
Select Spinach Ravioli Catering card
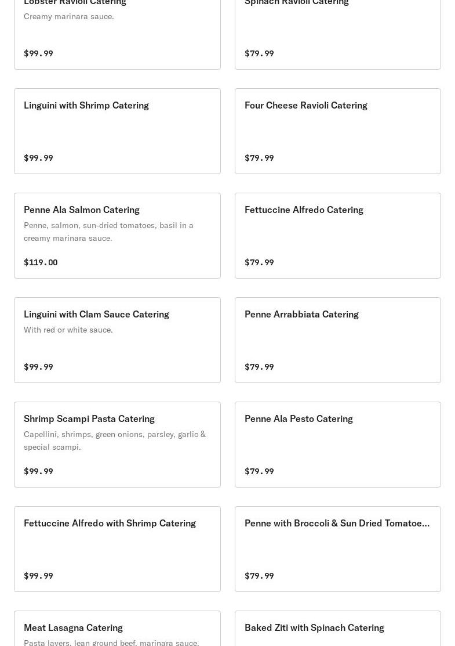click(x=338, y=35)
